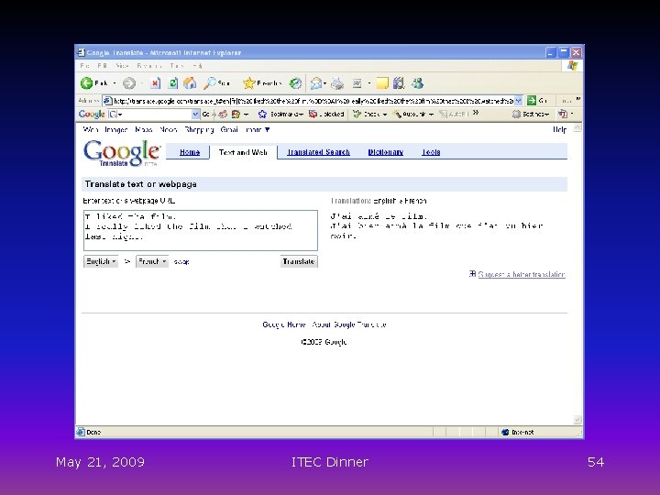This screenshot has height=495, width=660.
Task: Click the swap languages link
Action: [181, 262]
